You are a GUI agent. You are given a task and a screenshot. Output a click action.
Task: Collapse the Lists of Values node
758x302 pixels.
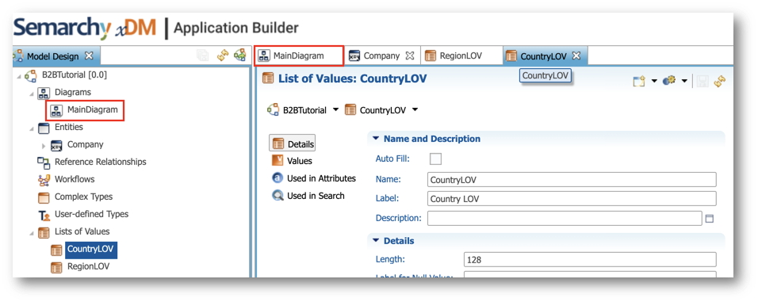click(32, 233)
